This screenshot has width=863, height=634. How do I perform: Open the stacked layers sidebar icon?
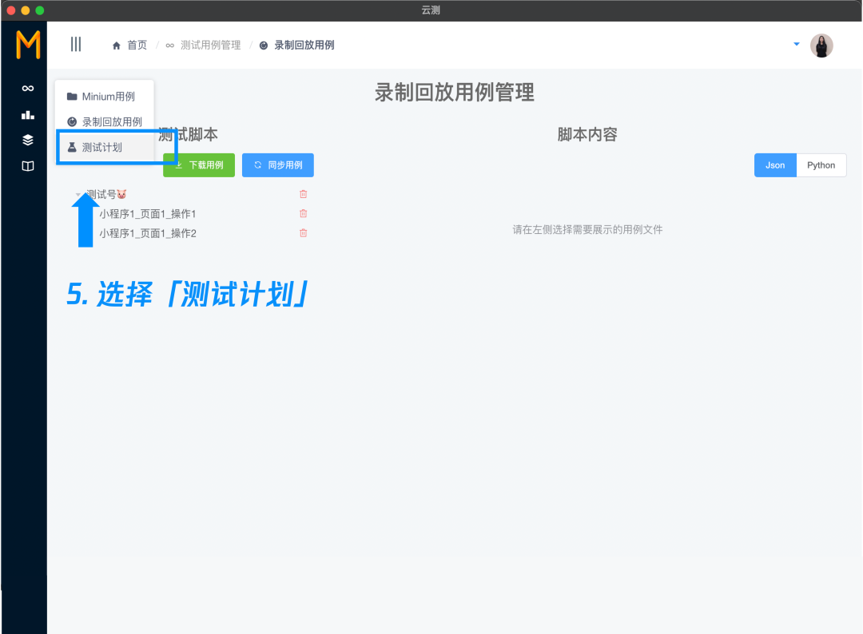pyautogui.click(x=27, y=141)
